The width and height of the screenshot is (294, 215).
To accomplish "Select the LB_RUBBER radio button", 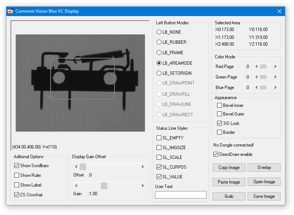I will pos(159,42).
